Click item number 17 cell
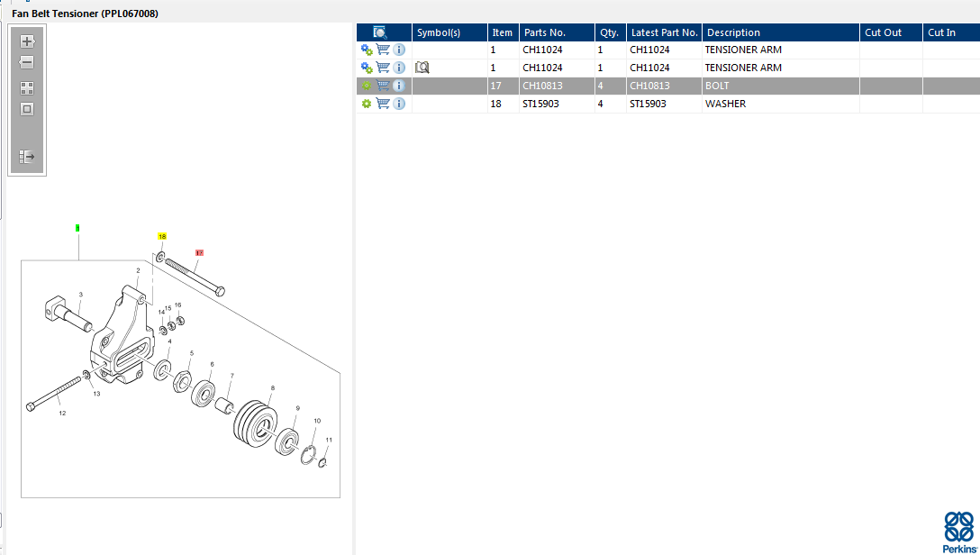This screenshot has height=555, width=980. coord(504,86)
